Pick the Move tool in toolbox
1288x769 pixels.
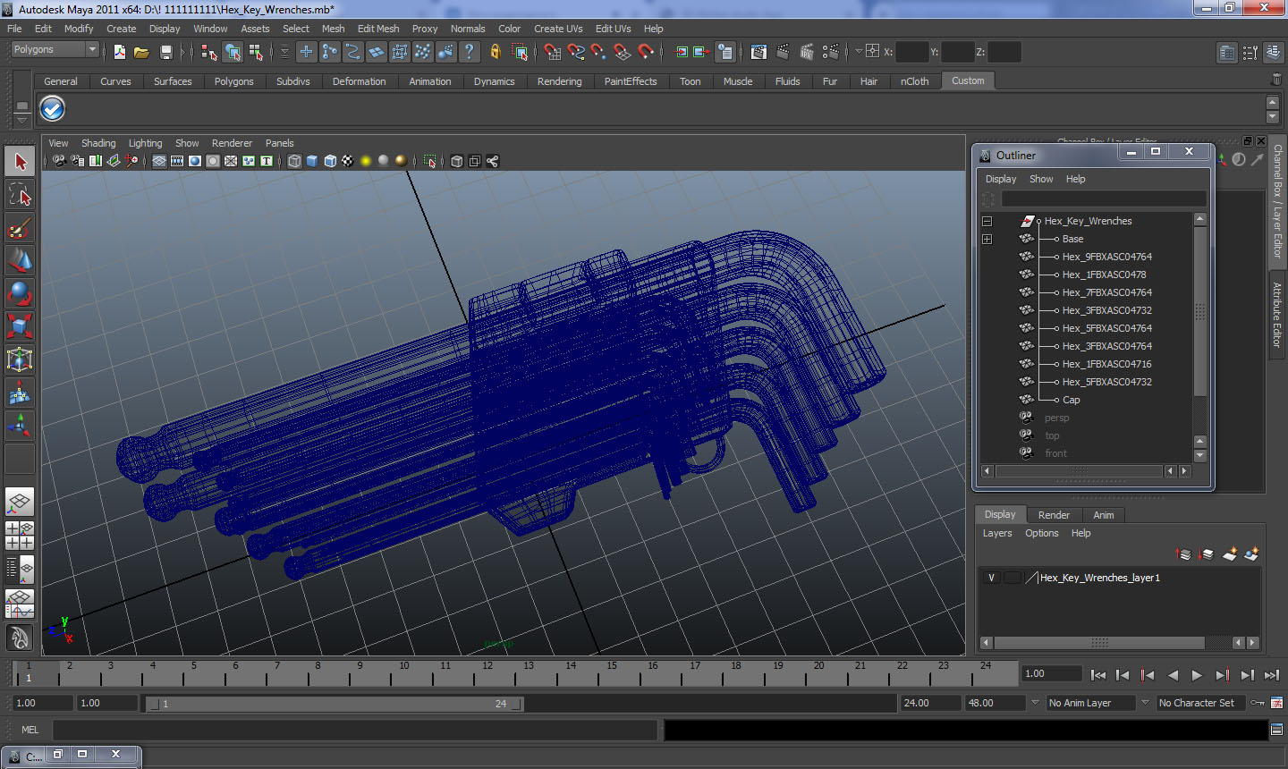click(x=20, y=260)
